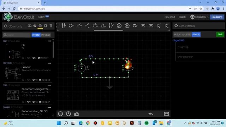This screenshot has width=226, height=127.
Task: Open Chrome tab search chevron
Action: tap(200, 2)
